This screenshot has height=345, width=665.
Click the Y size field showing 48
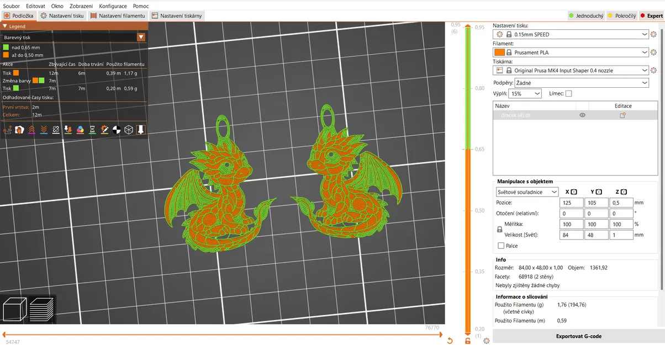pyautogui.click(x=597, y=235)
